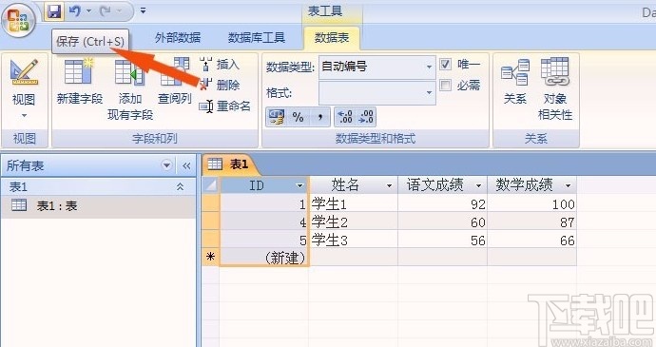Click 重命名 rename field button
Screen dimensions: 656x347
tap(225, 106)
